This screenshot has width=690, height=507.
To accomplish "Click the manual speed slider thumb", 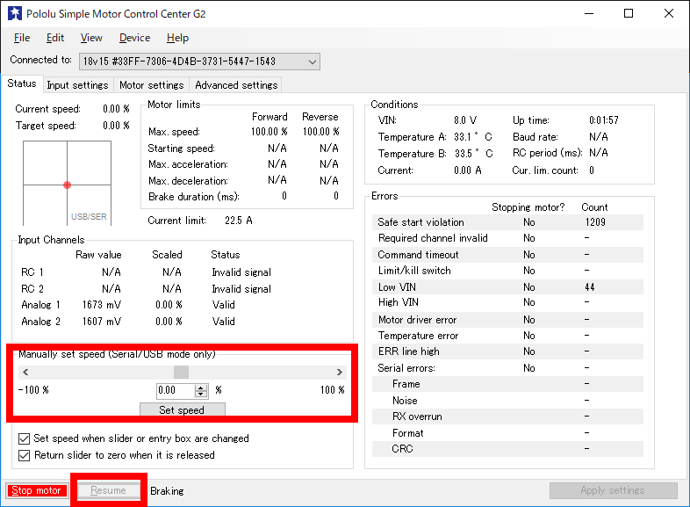I will 182,373.
